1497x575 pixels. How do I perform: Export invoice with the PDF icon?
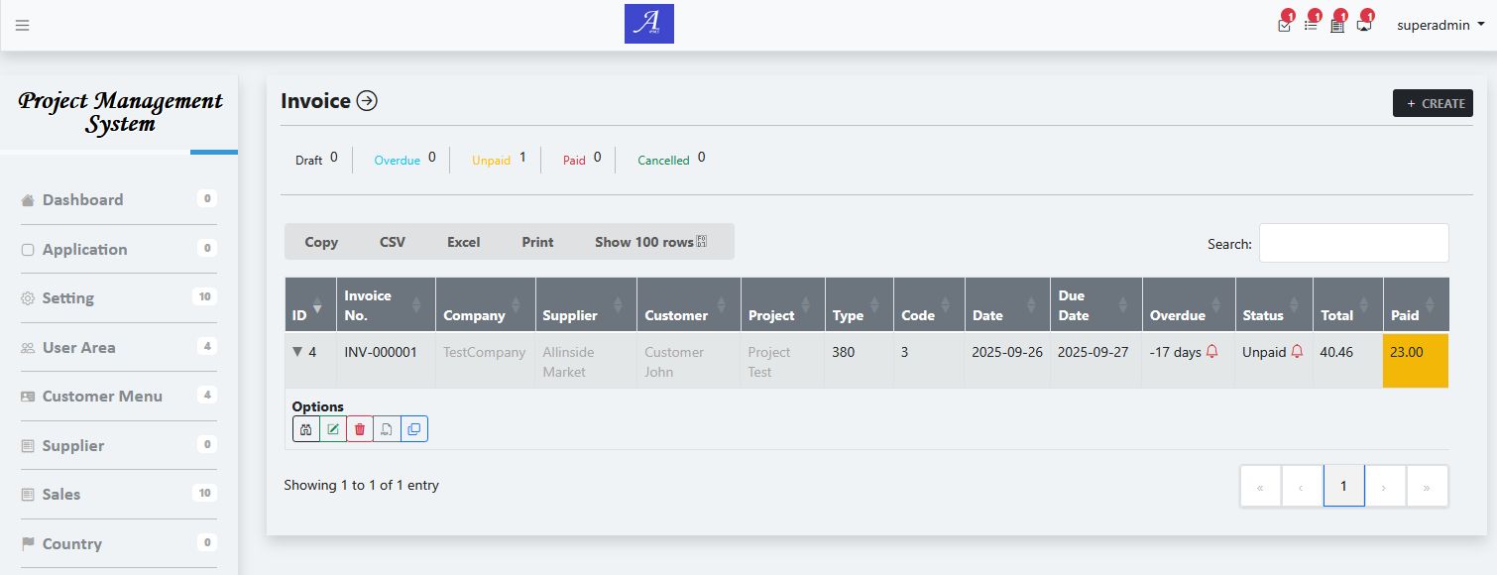388,429
